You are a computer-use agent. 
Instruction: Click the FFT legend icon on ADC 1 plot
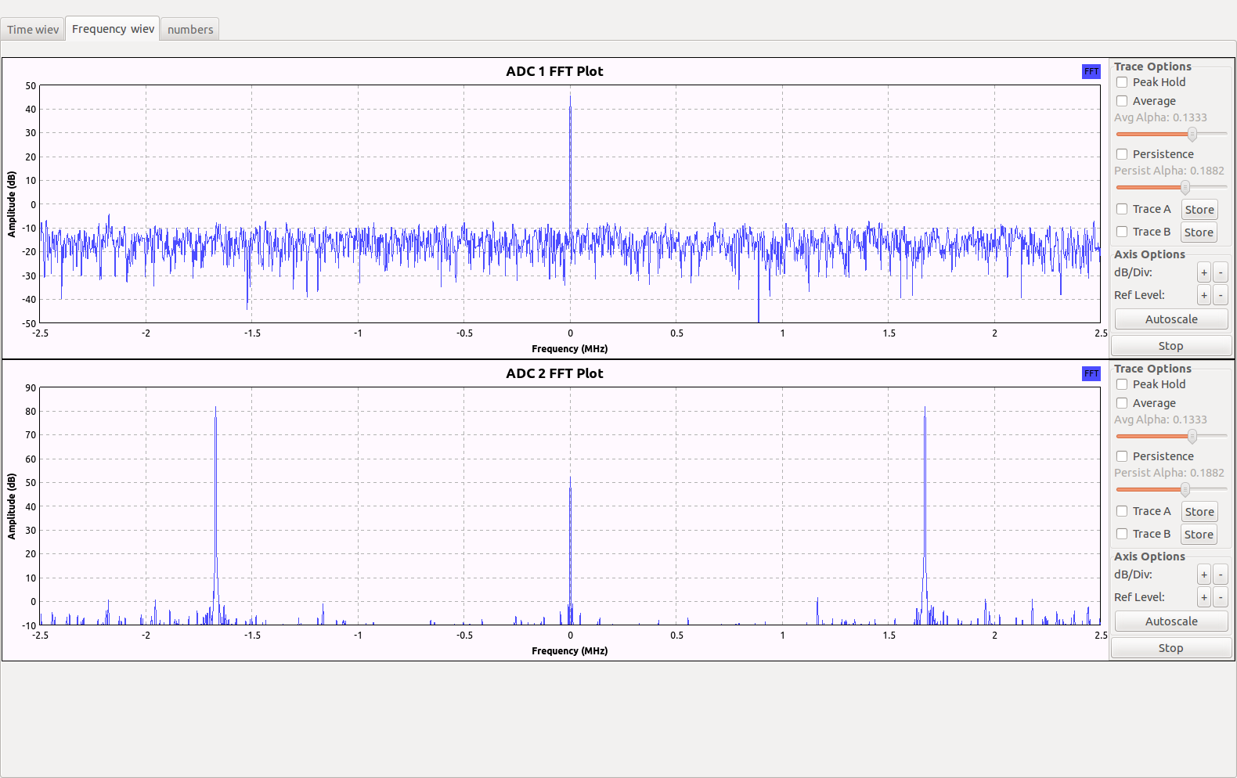point(1091,71)
